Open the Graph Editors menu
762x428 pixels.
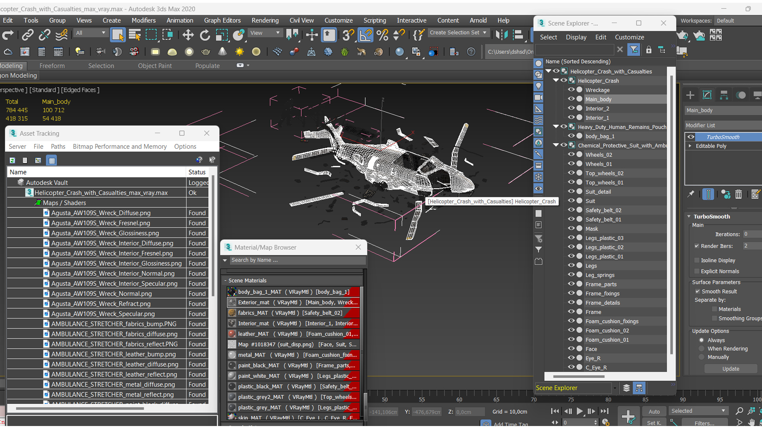(x=222, y=20)
